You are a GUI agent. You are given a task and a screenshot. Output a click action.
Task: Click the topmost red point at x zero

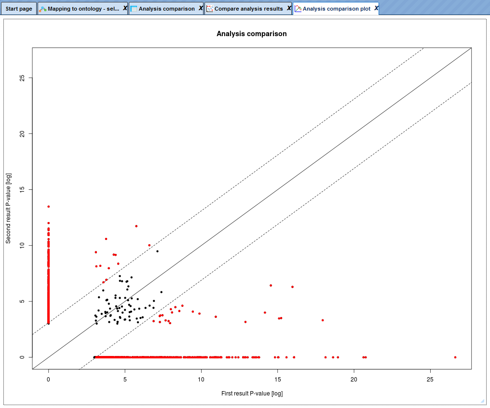pyautogui.click(x=48, y=207)
